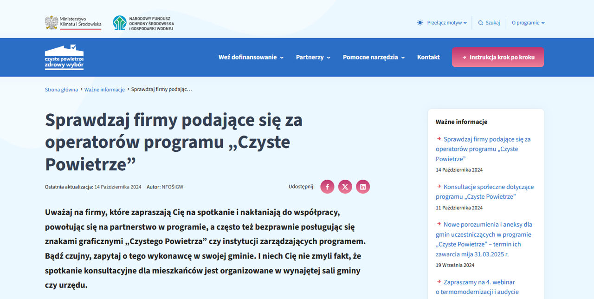Click the last update date 14 Października 2024
The height and width of the screenshot is (299, 594).
pos(118,187)
